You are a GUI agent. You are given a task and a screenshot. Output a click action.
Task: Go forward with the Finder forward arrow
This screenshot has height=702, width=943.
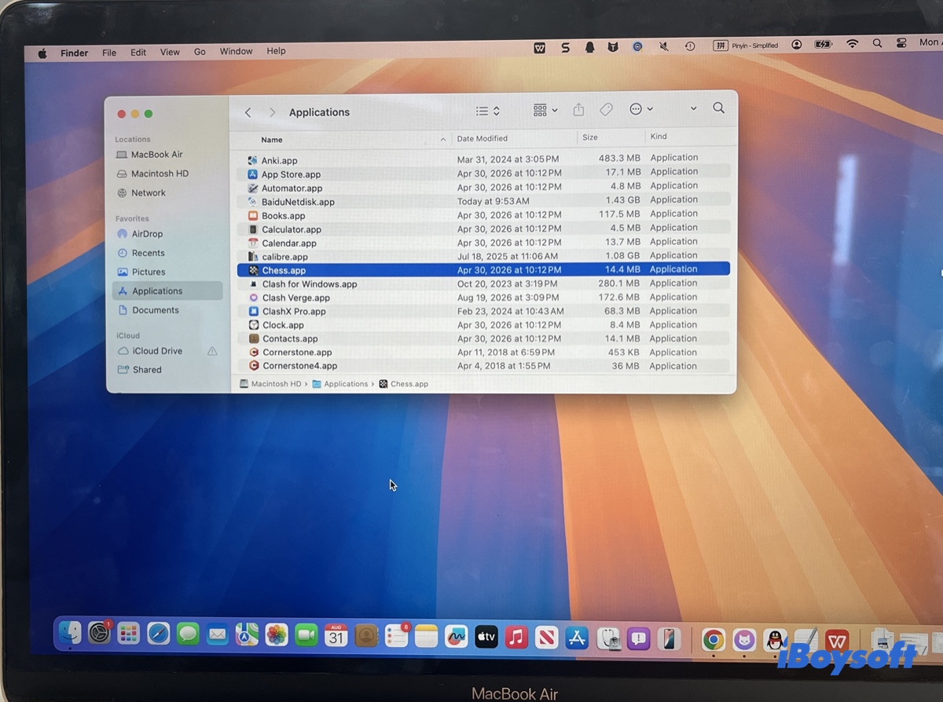point(273,112)
